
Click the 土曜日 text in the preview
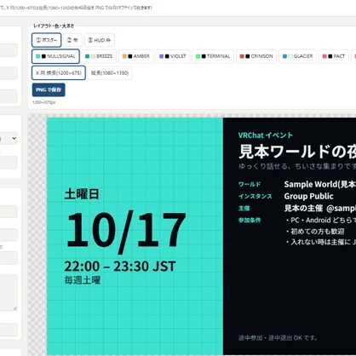82,194
